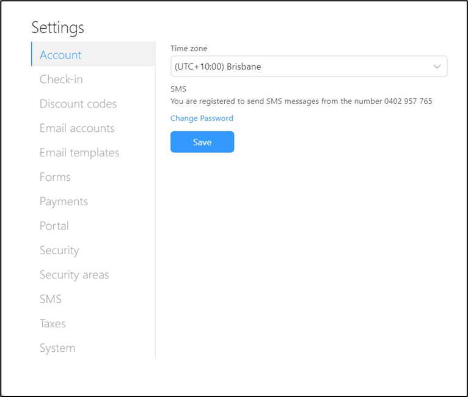Open the Account settings section
Screen dimensions: 468x397
[93, 54]
